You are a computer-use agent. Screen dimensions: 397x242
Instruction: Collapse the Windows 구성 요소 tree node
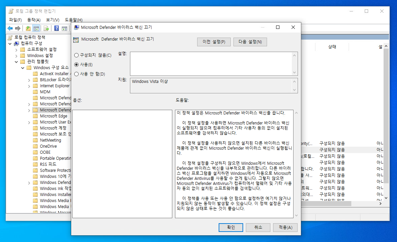pos(23,68)
